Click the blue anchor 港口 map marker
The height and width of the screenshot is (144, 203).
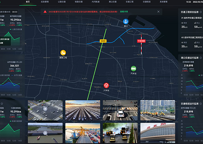click(x=126, y=21)
